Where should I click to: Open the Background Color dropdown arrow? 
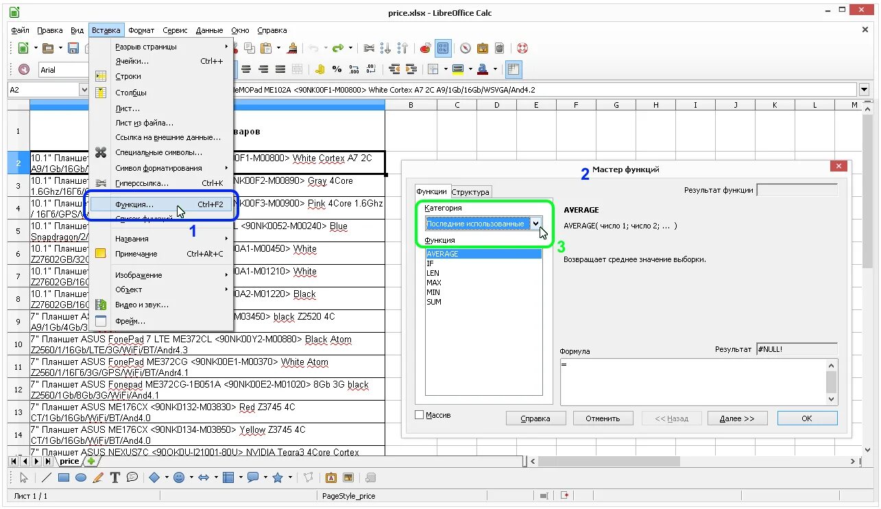point(470,69)
